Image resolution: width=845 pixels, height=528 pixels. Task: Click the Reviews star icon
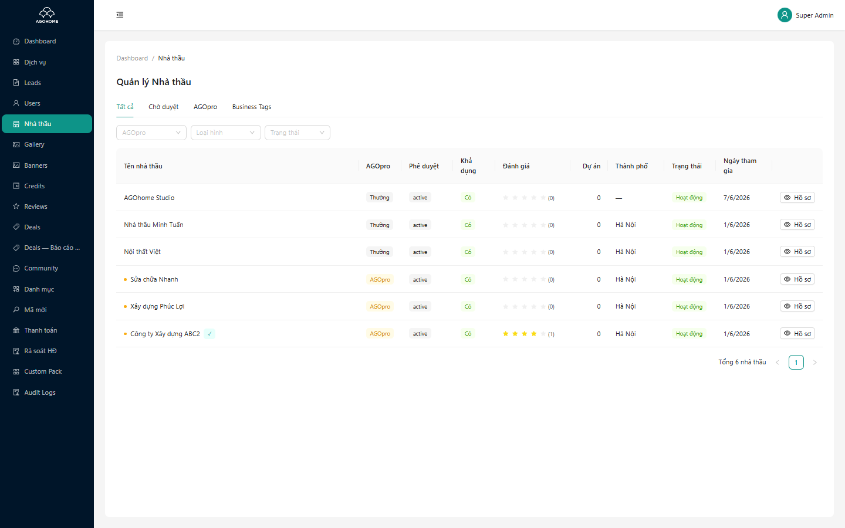(x=16, y=207)
